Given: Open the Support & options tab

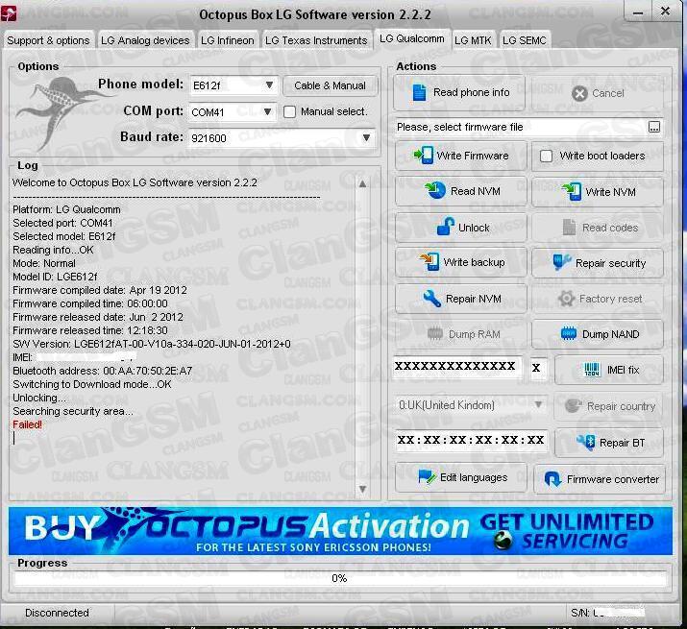Looking at the screenshot, I should click(x=48, y=40).
